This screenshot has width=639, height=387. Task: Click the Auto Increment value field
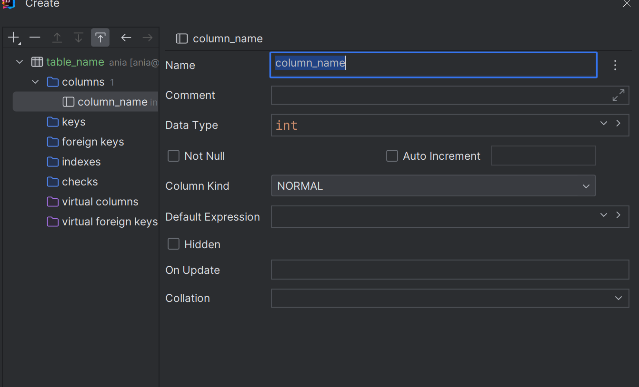[543, 156]
